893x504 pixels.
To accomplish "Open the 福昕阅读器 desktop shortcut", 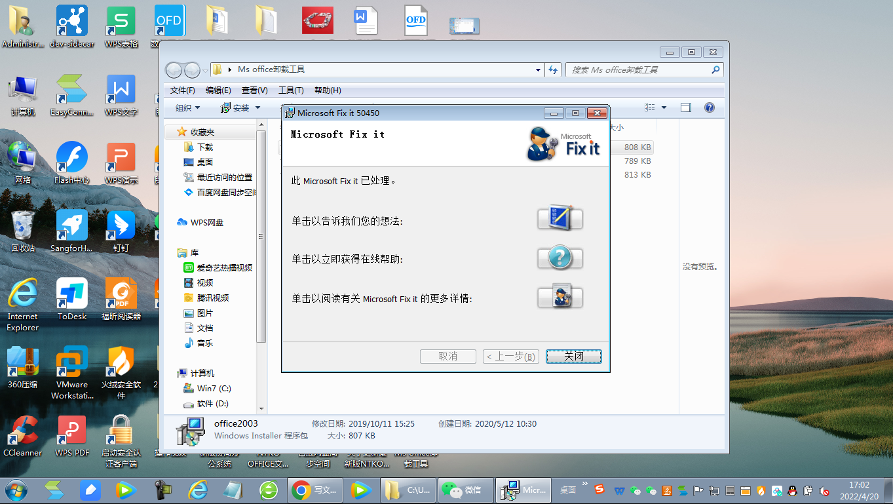I will click(x=121, y=300).
